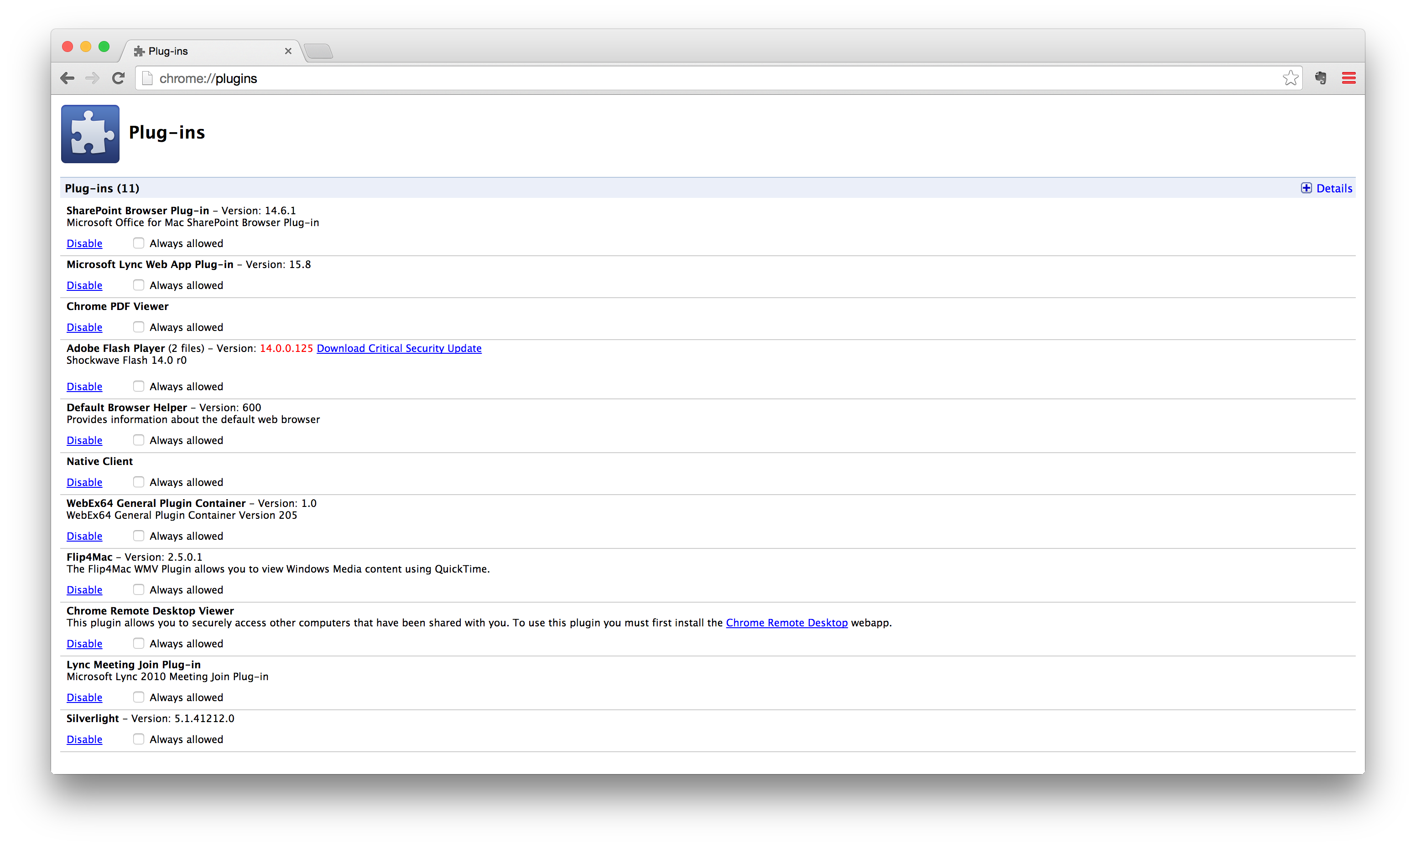Click Download Critical Security Update for Flash
Viewport: 1416px width, 847px height.
pos(398,348)
